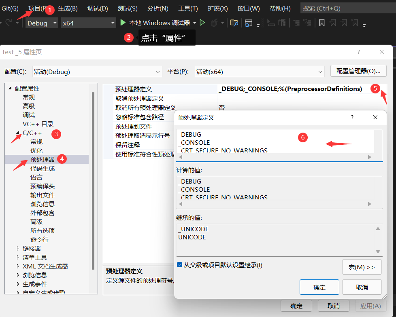Open the 平台 活动(x64) combo box
Image resolution: width=396 pixels, height=317 pixels.
click(260, 72)
